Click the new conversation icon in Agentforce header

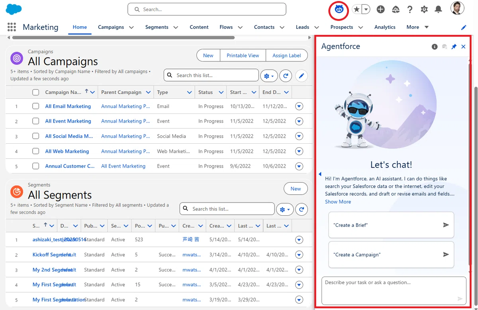coord(445,47)
